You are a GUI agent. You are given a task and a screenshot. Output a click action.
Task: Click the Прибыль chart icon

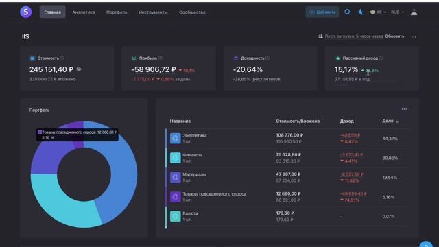134,58
